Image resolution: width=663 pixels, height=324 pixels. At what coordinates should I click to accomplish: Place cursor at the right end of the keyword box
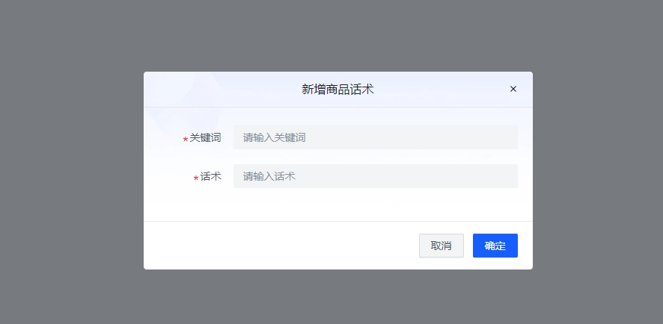pyautogui.click(x=512, y=137)
